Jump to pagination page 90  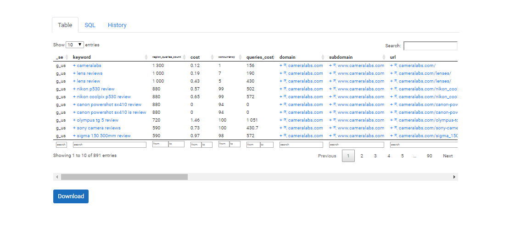coord(430,156)
